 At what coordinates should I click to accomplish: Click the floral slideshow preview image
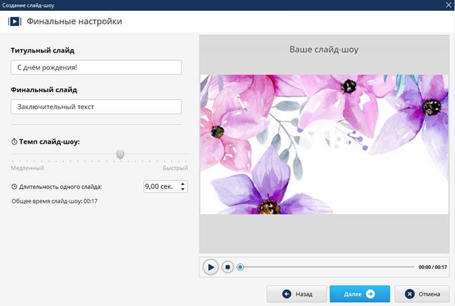pyautogui.click(x=323, y=144)
